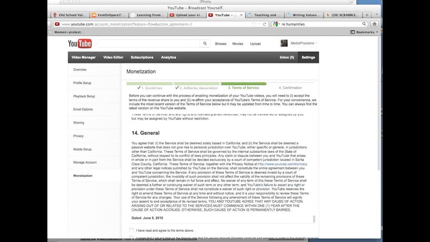Image resolution: width=430 pixels, height=242 pixels.
Task: Click the 4. Confirmation step
Action: [290, 88]
